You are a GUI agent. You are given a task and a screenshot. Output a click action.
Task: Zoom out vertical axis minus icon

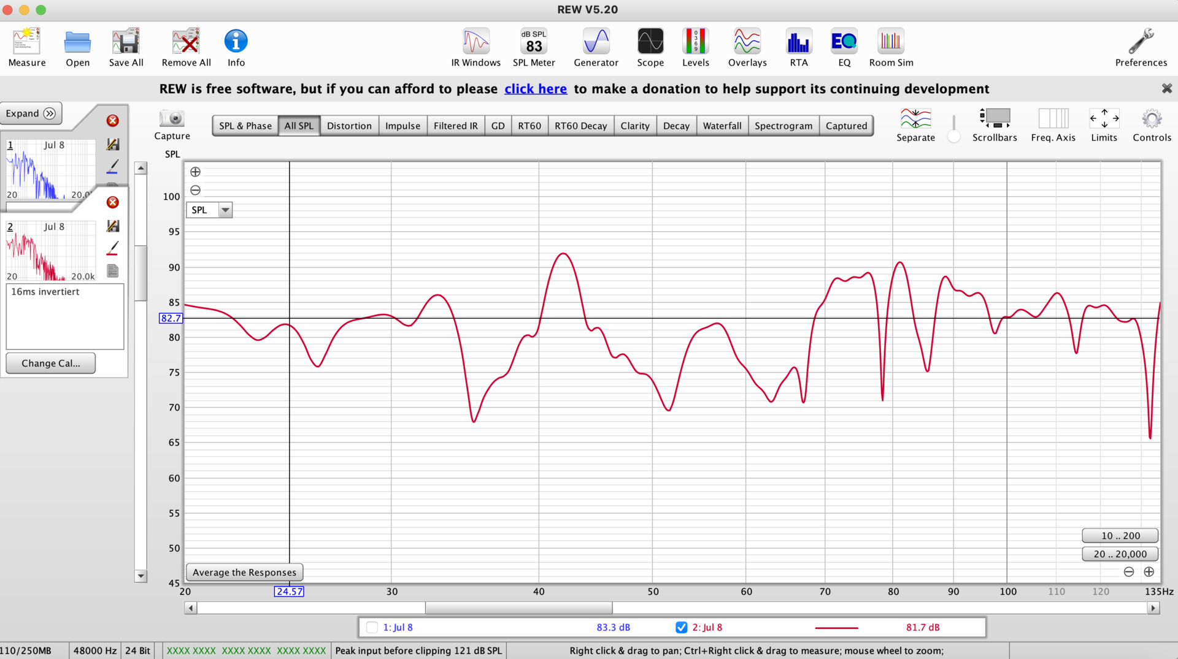coord(195,190)
